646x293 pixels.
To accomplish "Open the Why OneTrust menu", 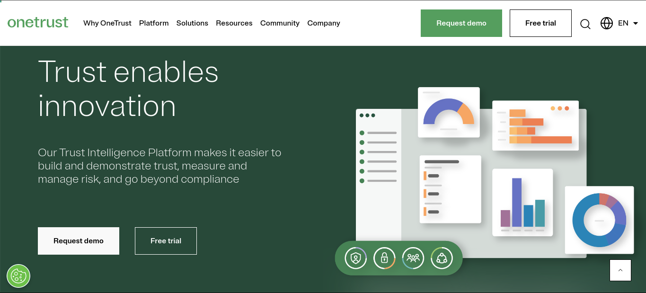I will 107,23.
